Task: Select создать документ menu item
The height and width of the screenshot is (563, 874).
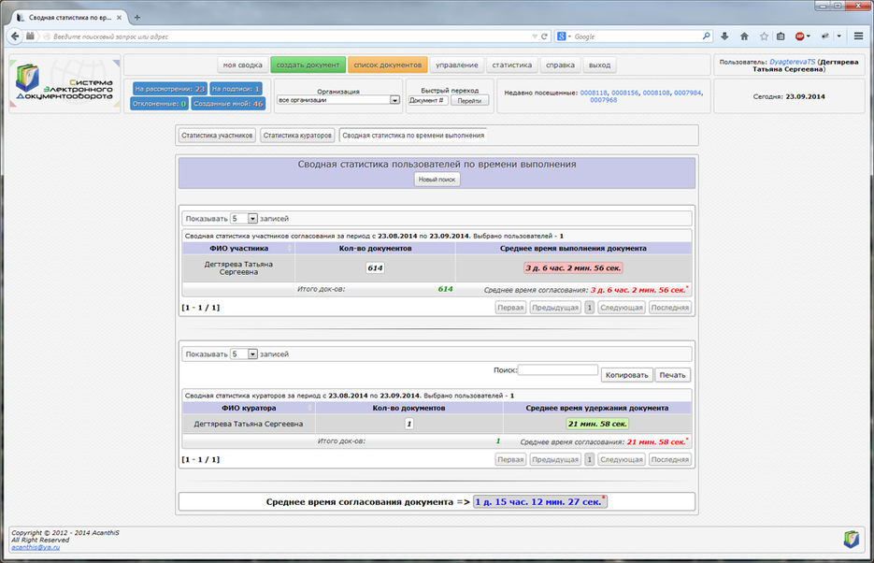Action: 308,65
